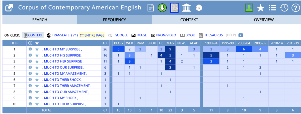301x114 pixels.
Task: Click info icon for MUCH TO MY AMAZEMENT
Action: 30,74
